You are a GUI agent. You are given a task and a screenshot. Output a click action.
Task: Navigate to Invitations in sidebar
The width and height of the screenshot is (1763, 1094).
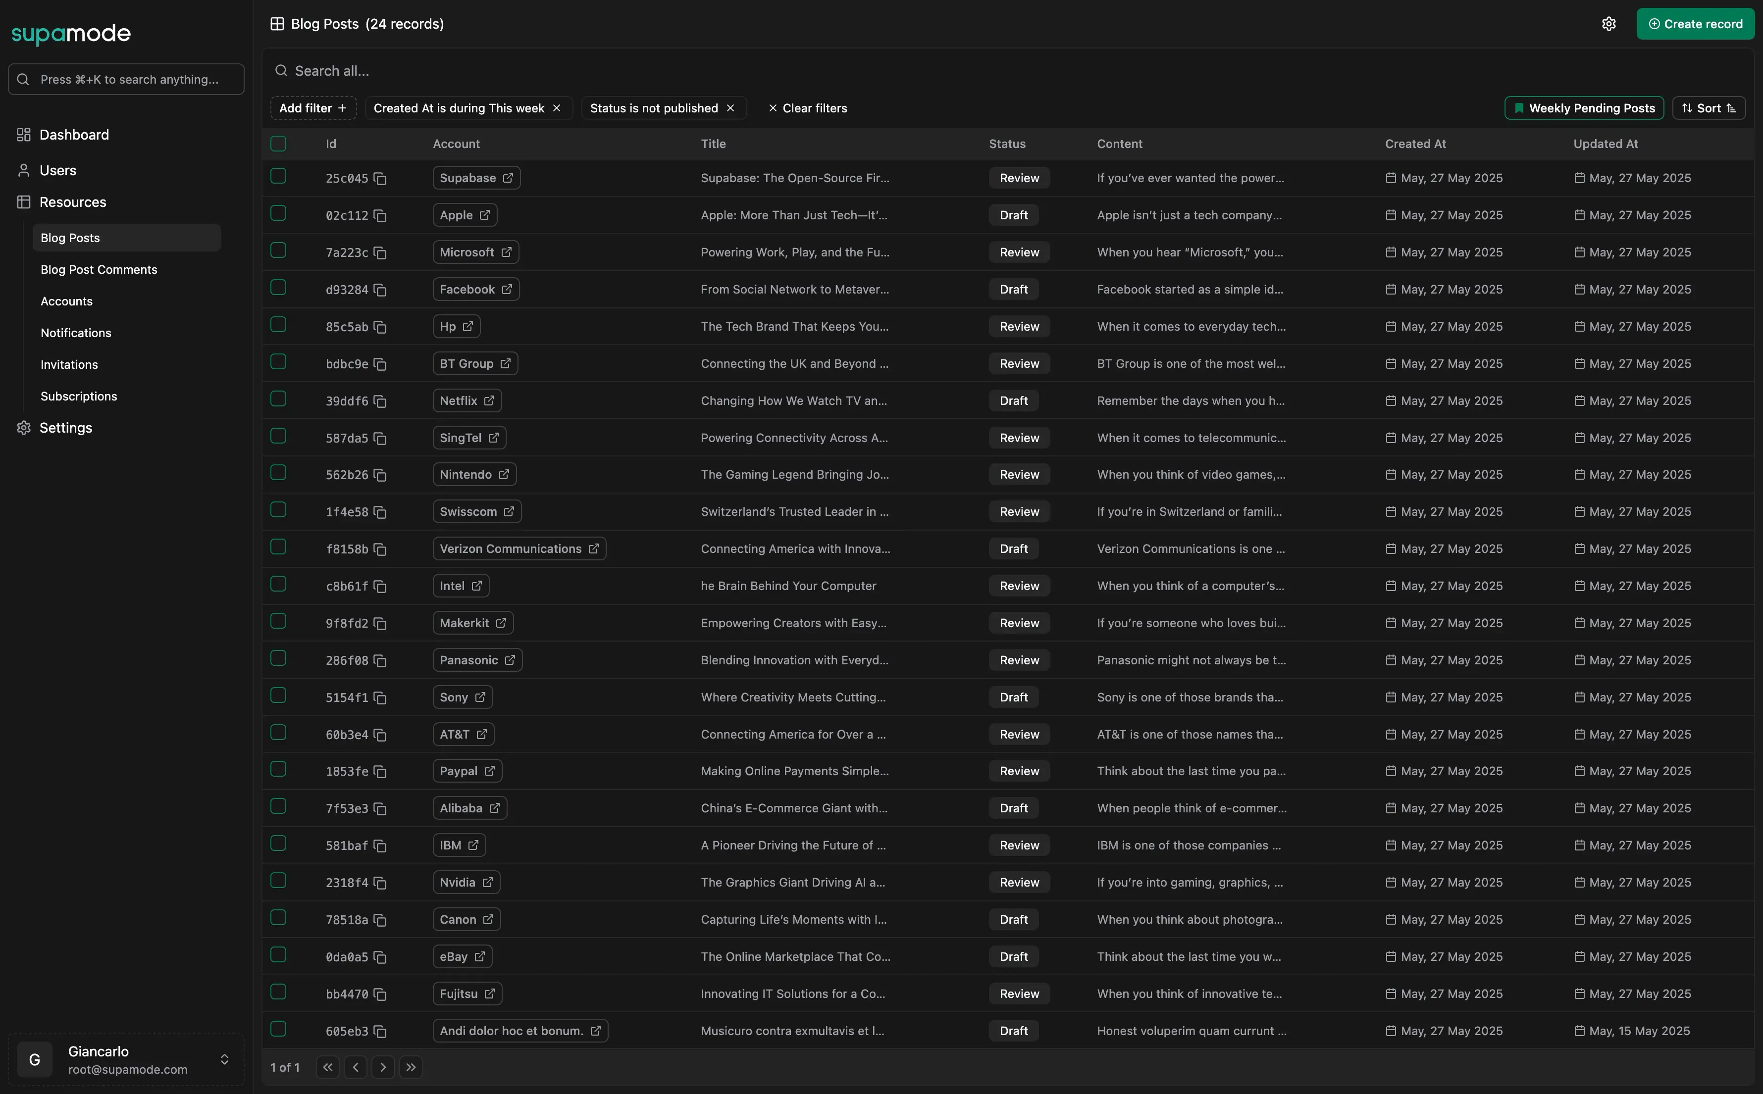(x=69, y=365)
